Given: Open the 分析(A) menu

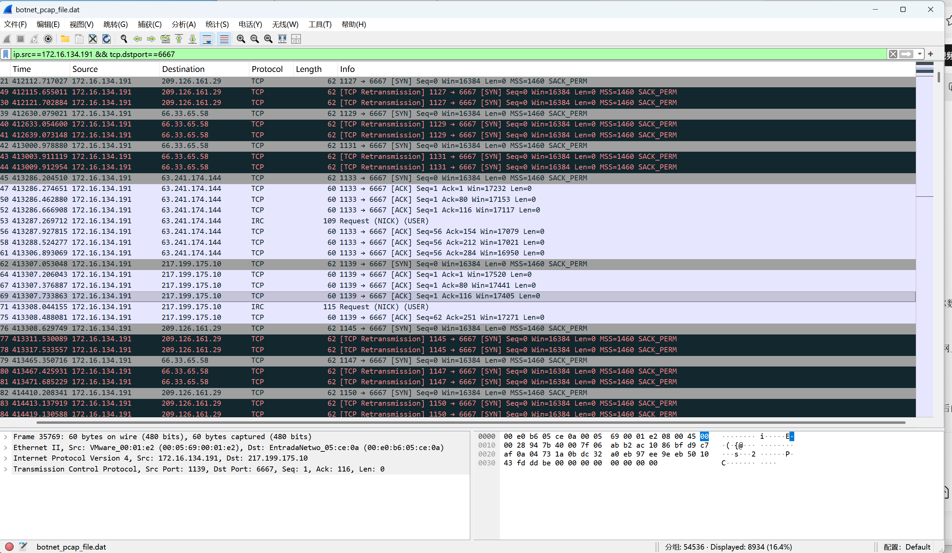Looking at the screenshot, I should [184, 25].
